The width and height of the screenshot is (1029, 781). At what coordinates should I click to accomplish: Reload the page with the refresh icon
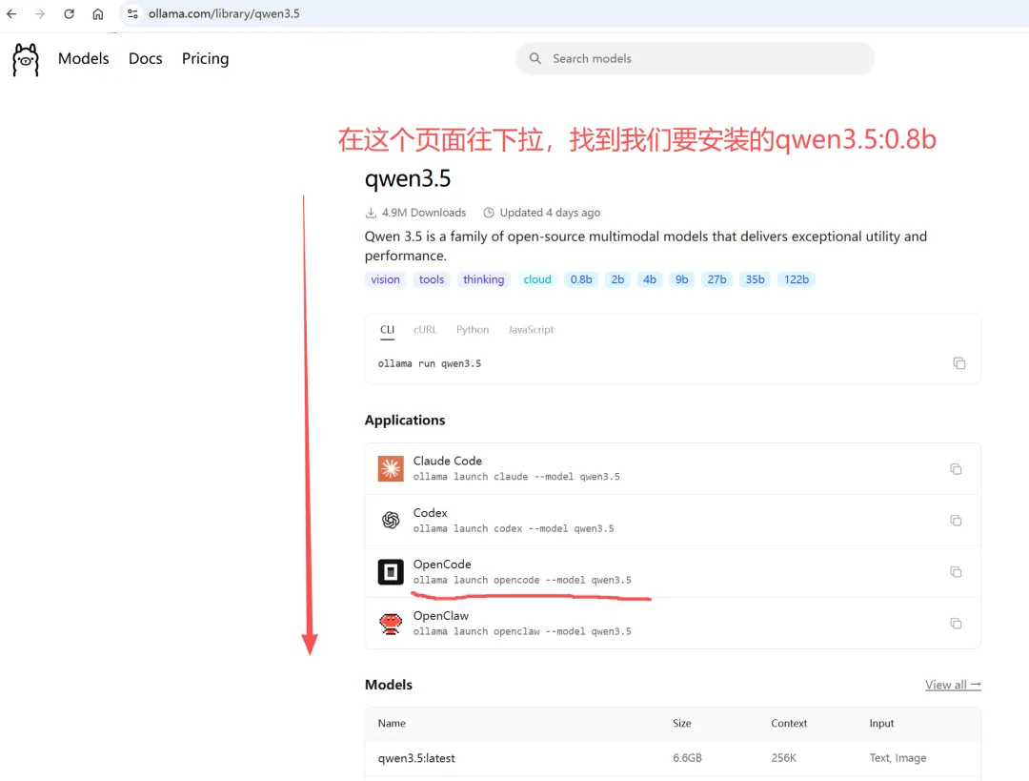pyautogui.click(x=69, y=13)
